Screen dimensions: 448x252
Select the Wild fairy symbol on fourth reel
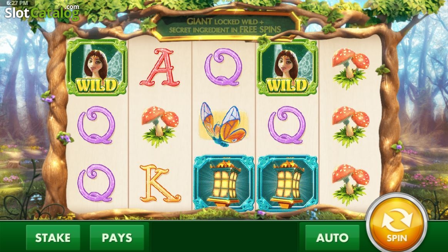(x=287, y=67)
